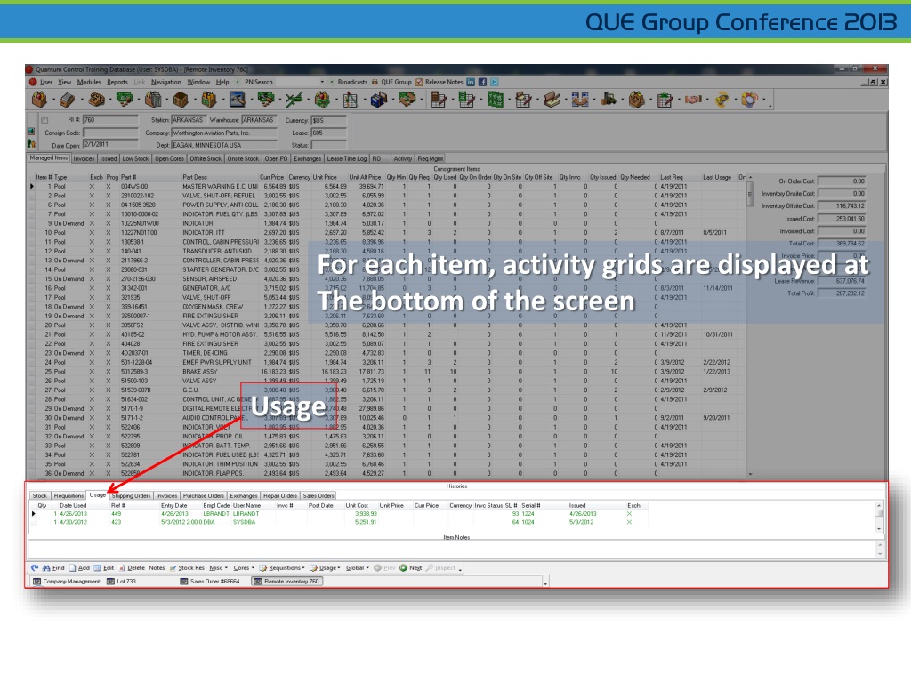Click the green spreadsheet icon in main toolbar

pos(495,100)
